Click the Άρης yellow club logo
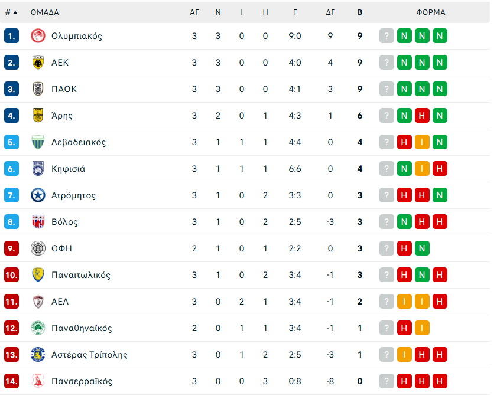This screenshot has width=497, height=396. (38, 116)
